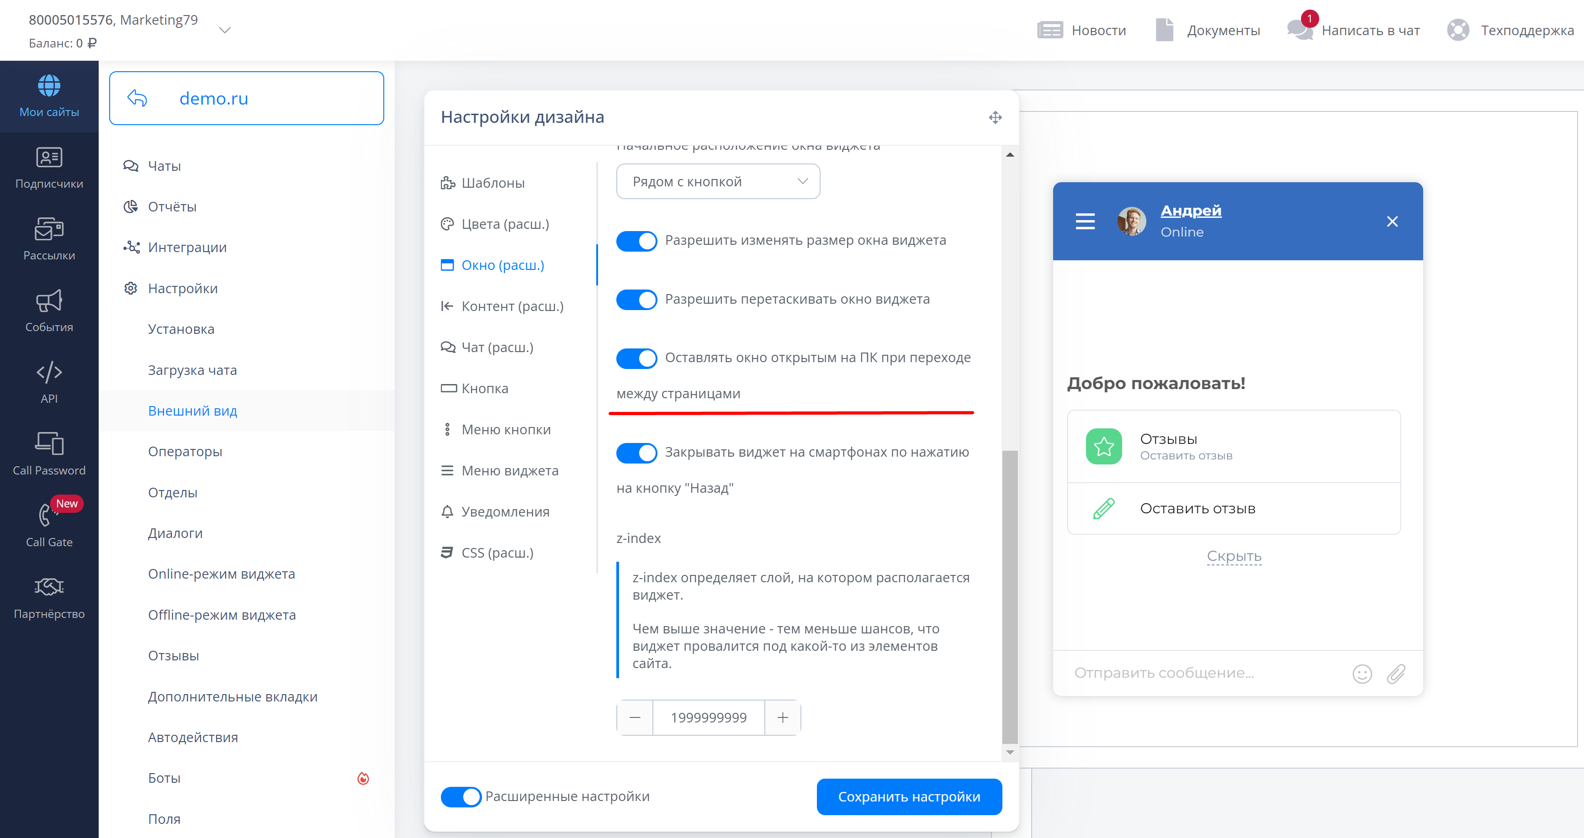Click the paperclip attachment icon

point(1396,674)
